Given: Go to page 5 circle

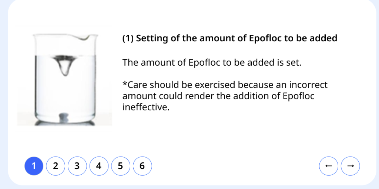Looking at the screenshot, I should coord(120,166).
